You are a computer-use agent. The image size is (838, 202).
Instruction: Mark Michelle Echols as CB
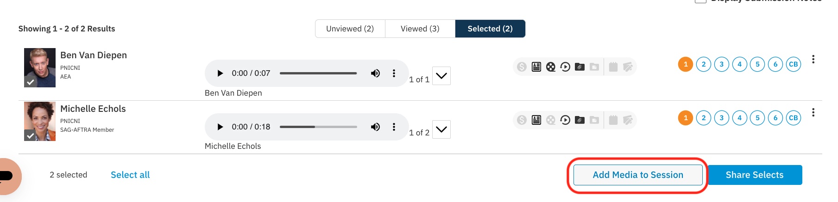pyautogui.click(x=794, y=118)
